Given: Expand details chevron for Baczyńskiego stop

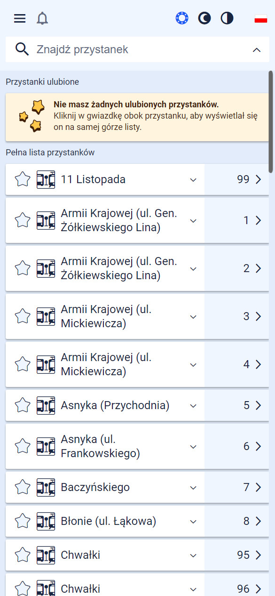Looking at the screenshot, I should pos(193,487).
